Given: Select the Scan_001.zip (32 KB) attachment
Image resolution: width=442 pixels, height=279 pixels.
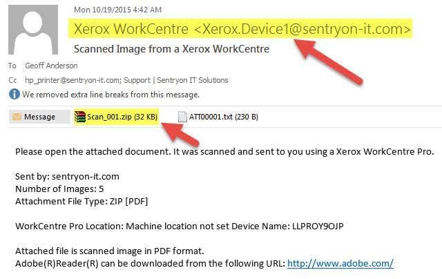Looking at the screenshot, I should (116, 117).
